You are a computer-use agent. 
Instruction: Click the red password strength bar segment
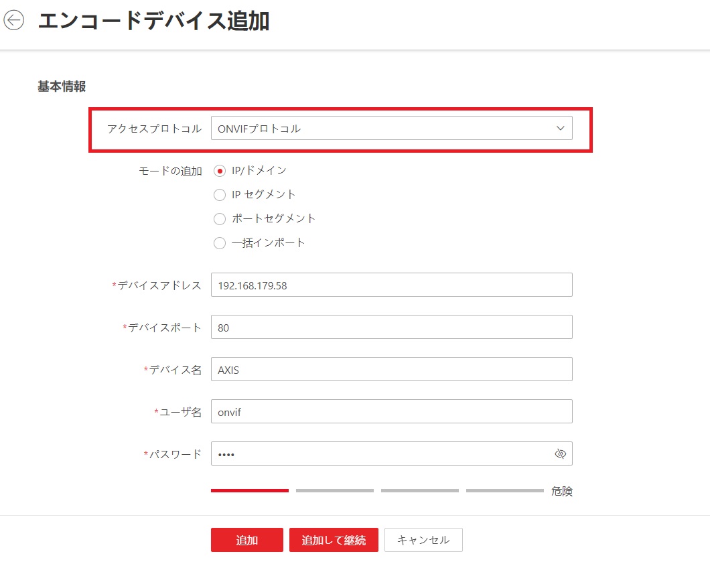[249, 490]
